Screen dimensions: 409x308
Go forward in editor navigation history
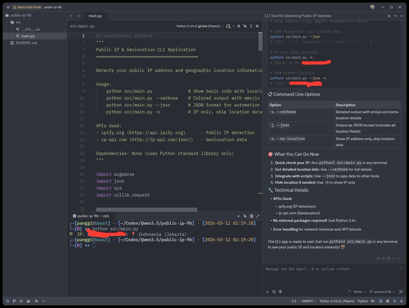[x=78, y=16]
